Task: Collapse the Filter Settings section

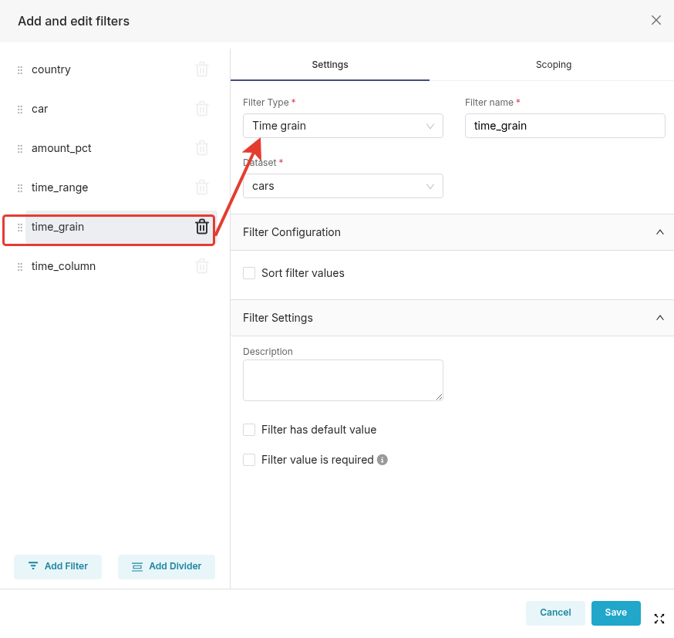Action: tap(659, 318)
